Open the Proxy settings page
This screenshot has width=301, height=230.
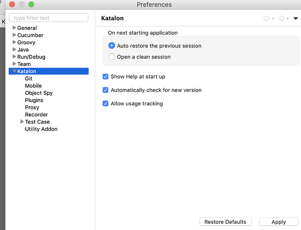32,107
